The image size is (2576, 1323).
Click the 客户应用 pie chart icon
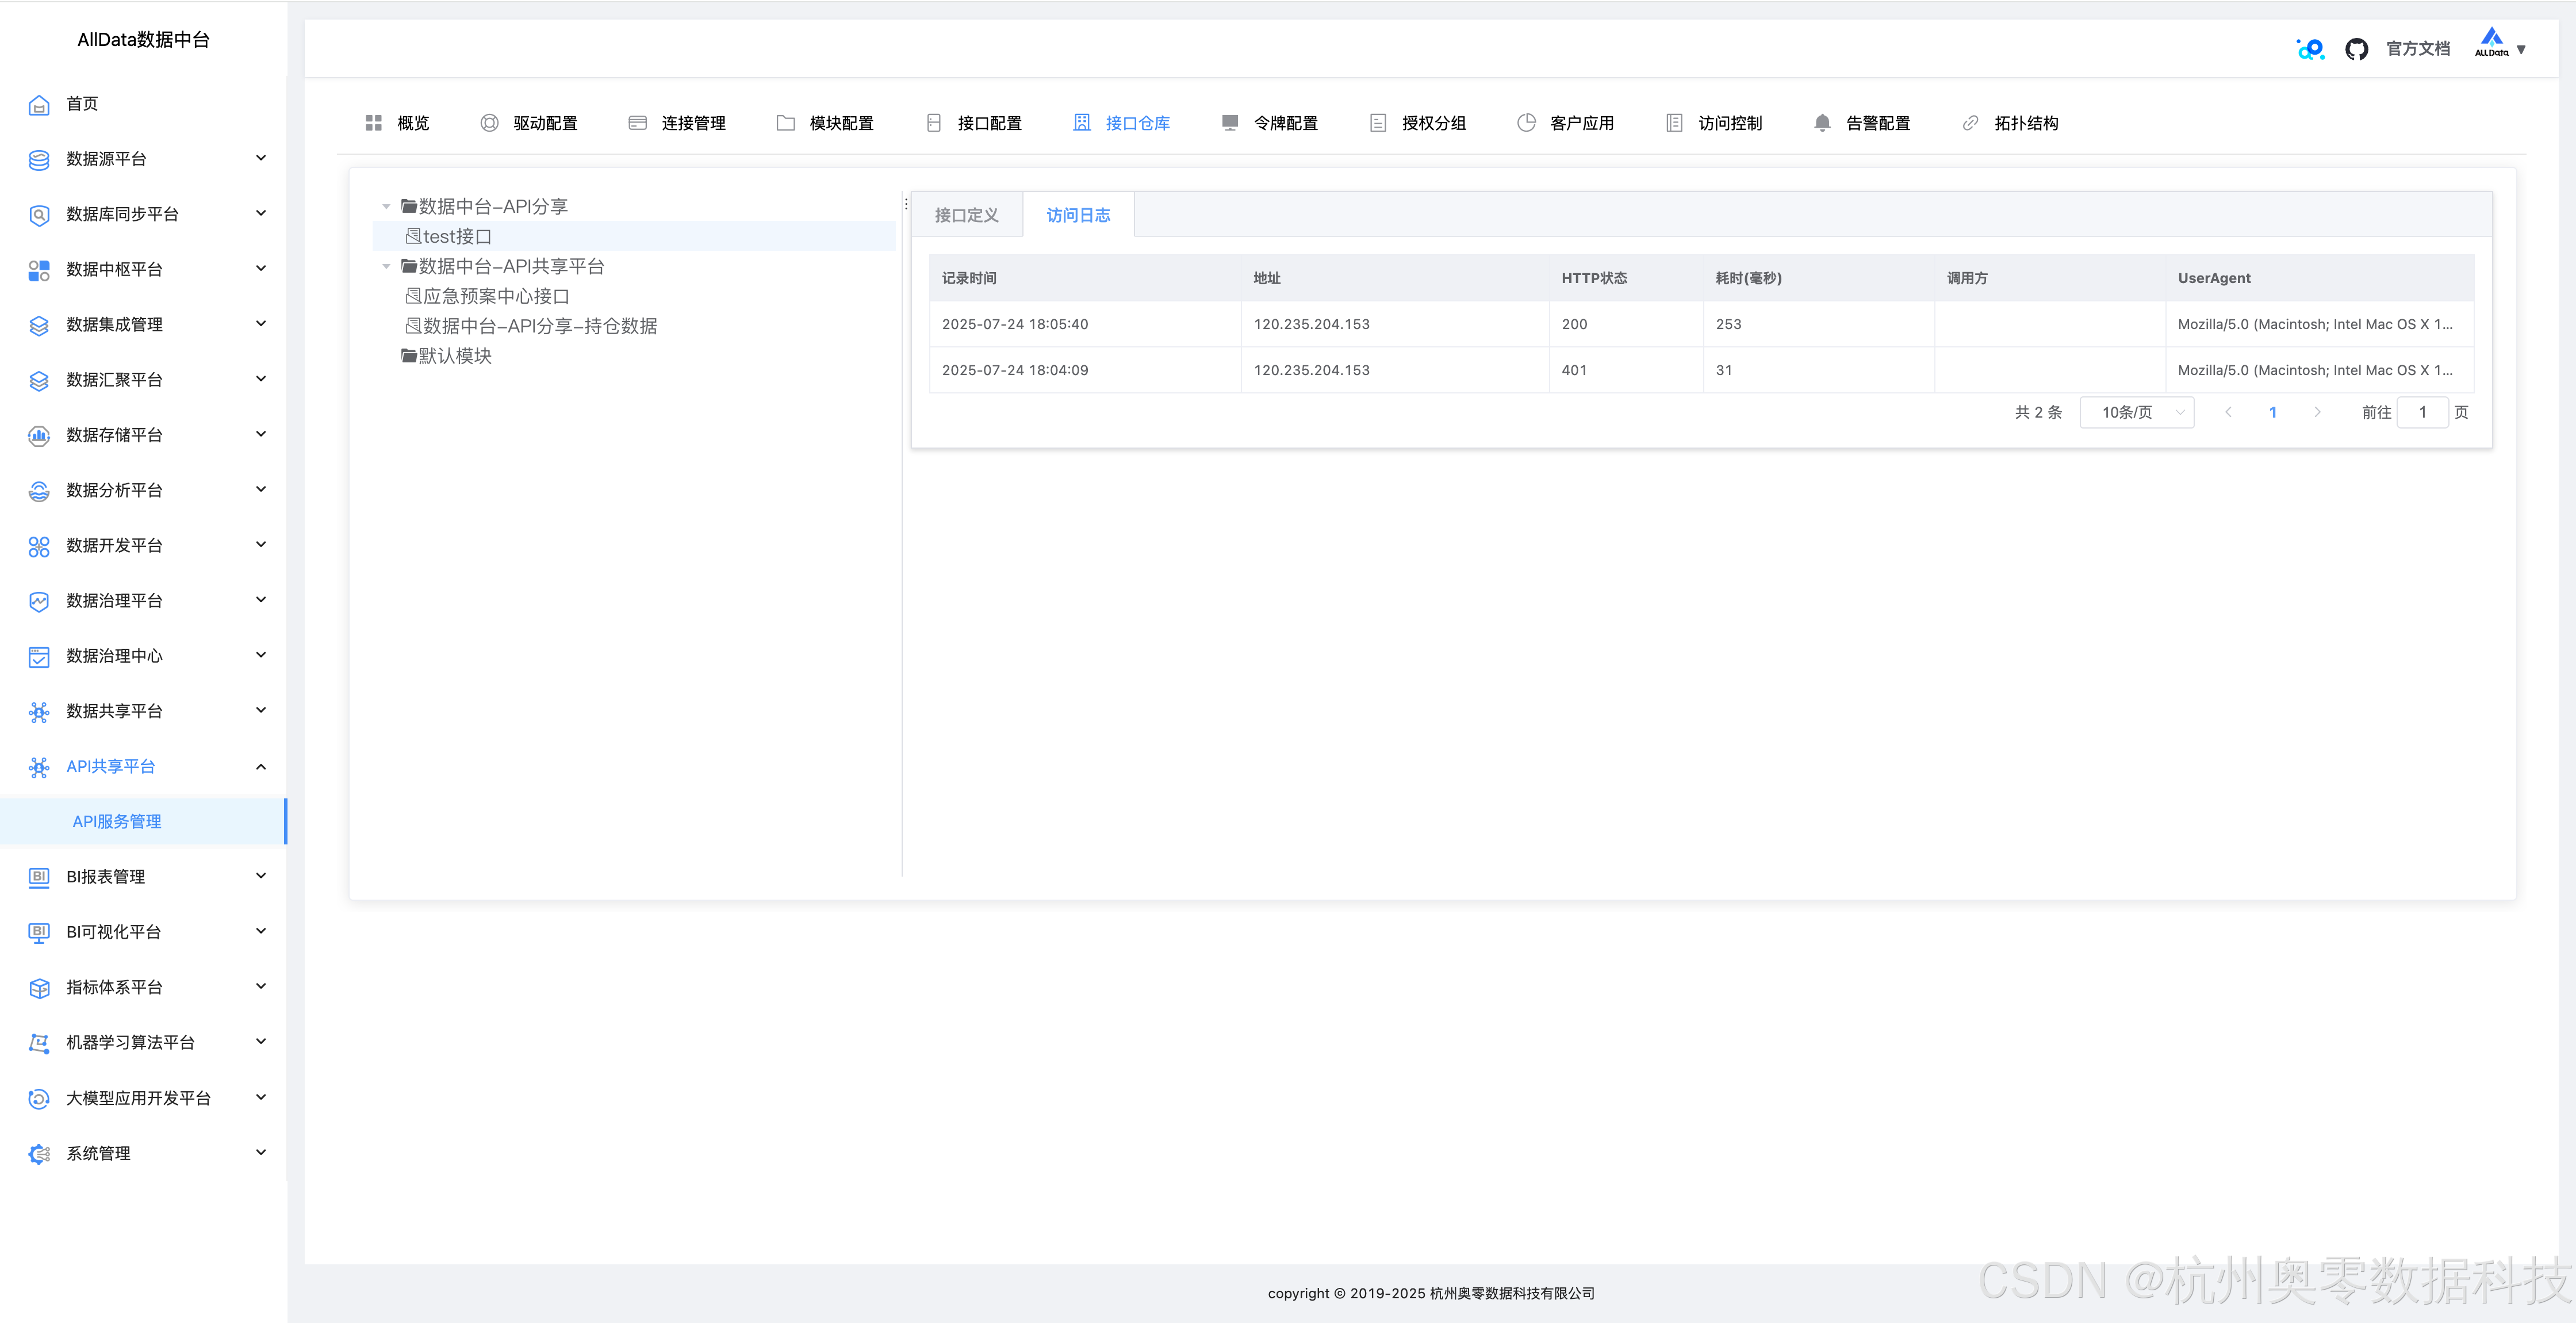(x=1526, y=123)
